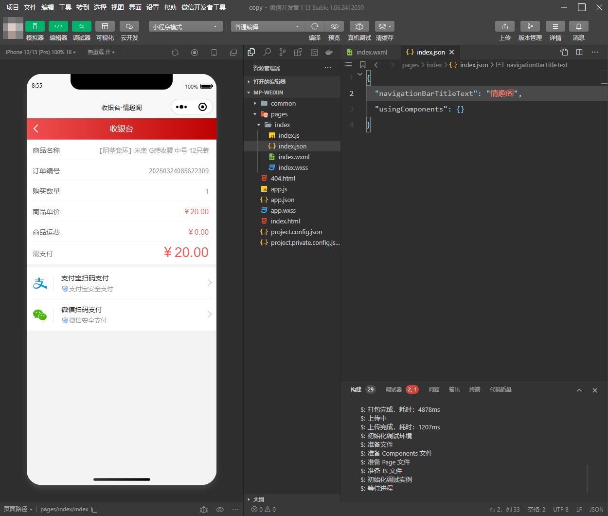
Task: Toggle the Debugger panel button
Action: tap(82, 26)
